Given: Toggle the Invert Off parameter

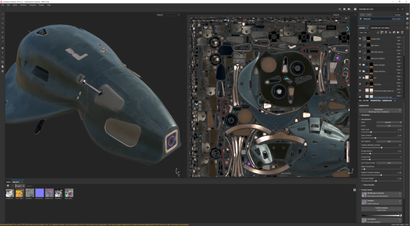Looking at the screenshot, I should click(389, 126).
